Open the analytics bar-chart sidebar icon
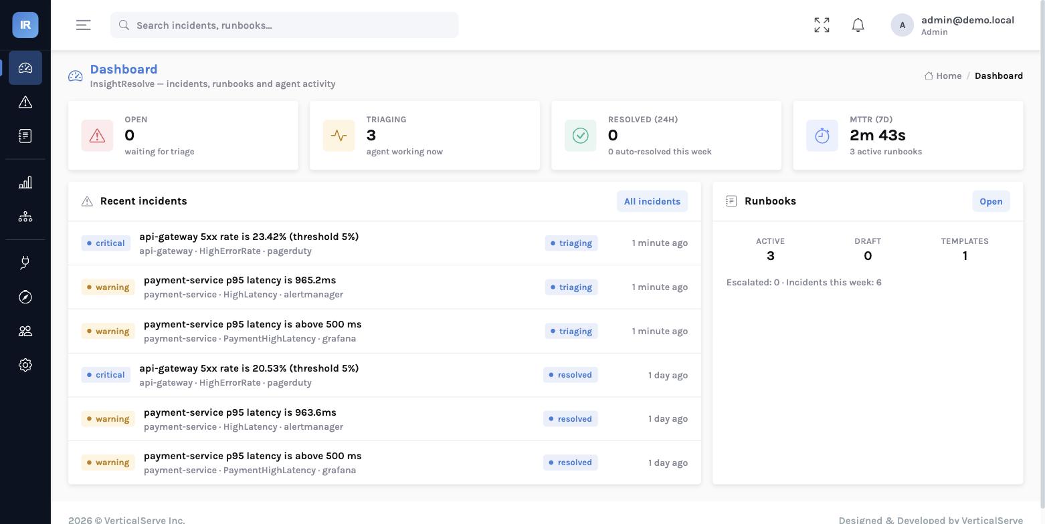 (25, 182)
